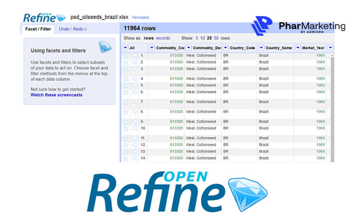This screenshot has width=350, height=218.
Task: Click the table's vertical scrollbar thumb
Action: tap(332, 109)
